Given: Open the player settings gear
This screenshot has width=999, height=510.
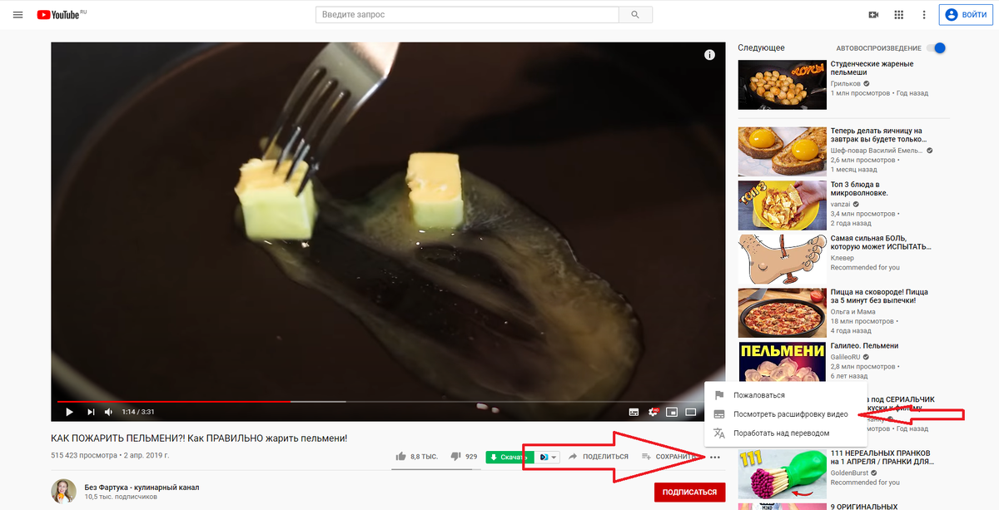Looking at the screenshot, I should click(x=653, y=412).
